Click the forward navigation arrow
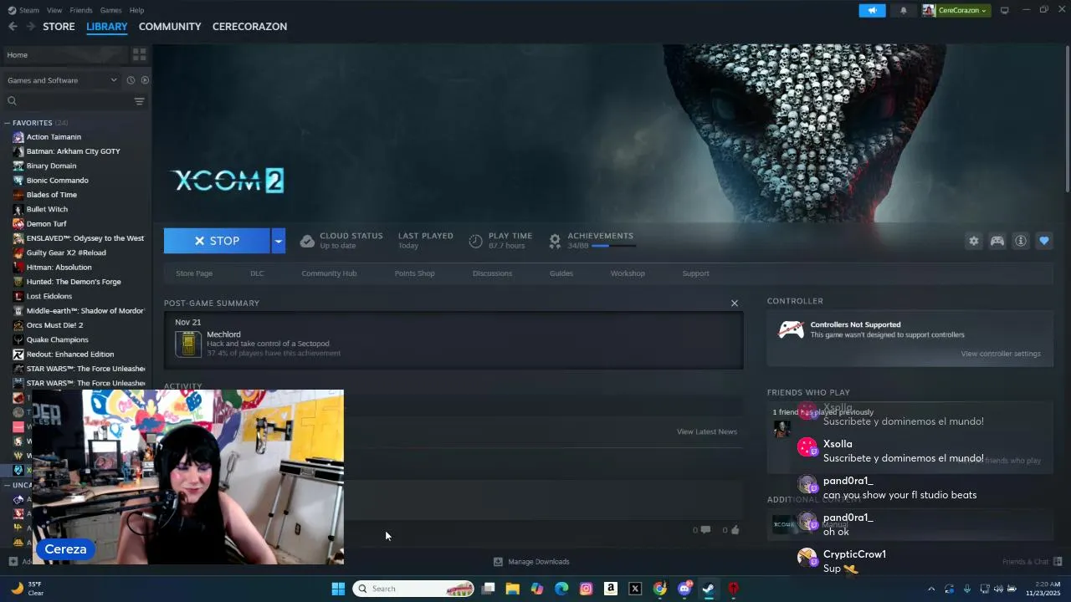This screenshot has width=1071, height=602. click(x=31, y=27)
